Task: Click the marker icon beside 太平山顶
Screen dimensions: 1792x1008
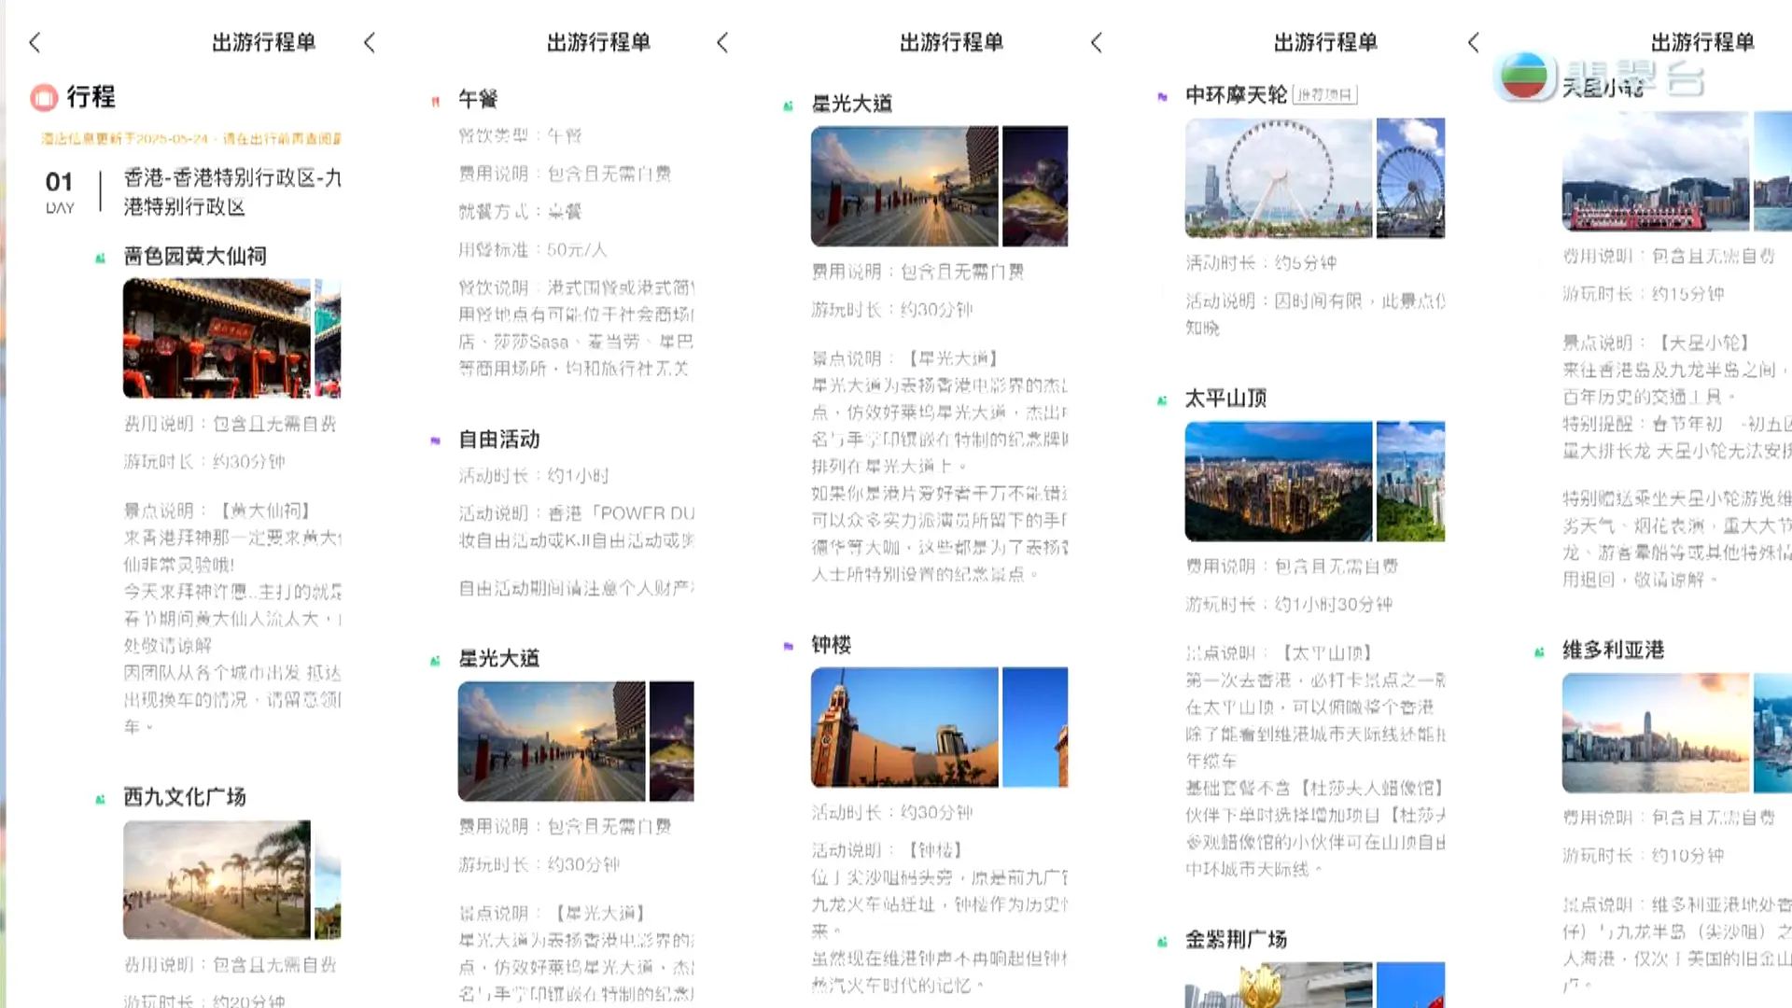Action: (x=1162, y=400)
